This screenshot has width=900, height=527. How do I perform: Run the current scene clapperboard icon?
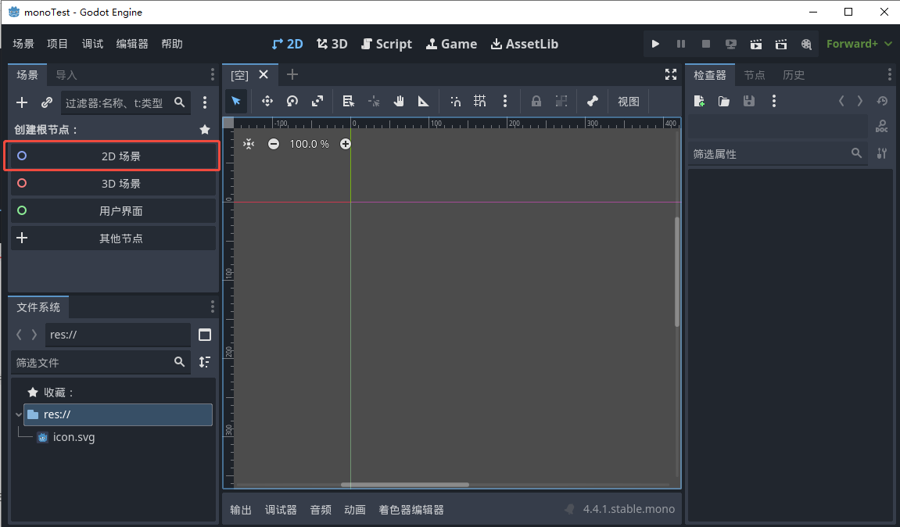point(756,45)
